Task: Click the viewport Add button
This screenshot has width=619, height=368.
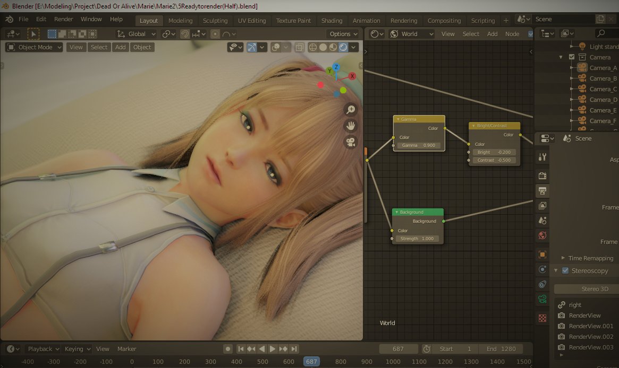Action: (121, 47)
